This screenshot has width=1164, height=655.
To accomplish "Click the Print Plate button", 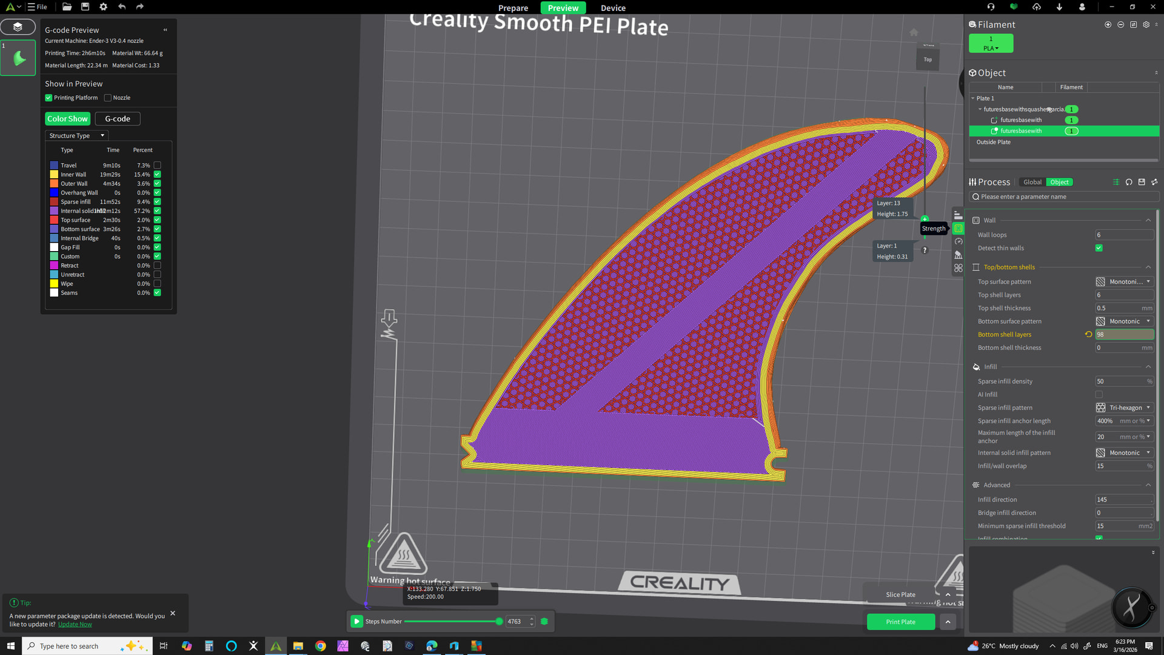I will pos(900,622).
